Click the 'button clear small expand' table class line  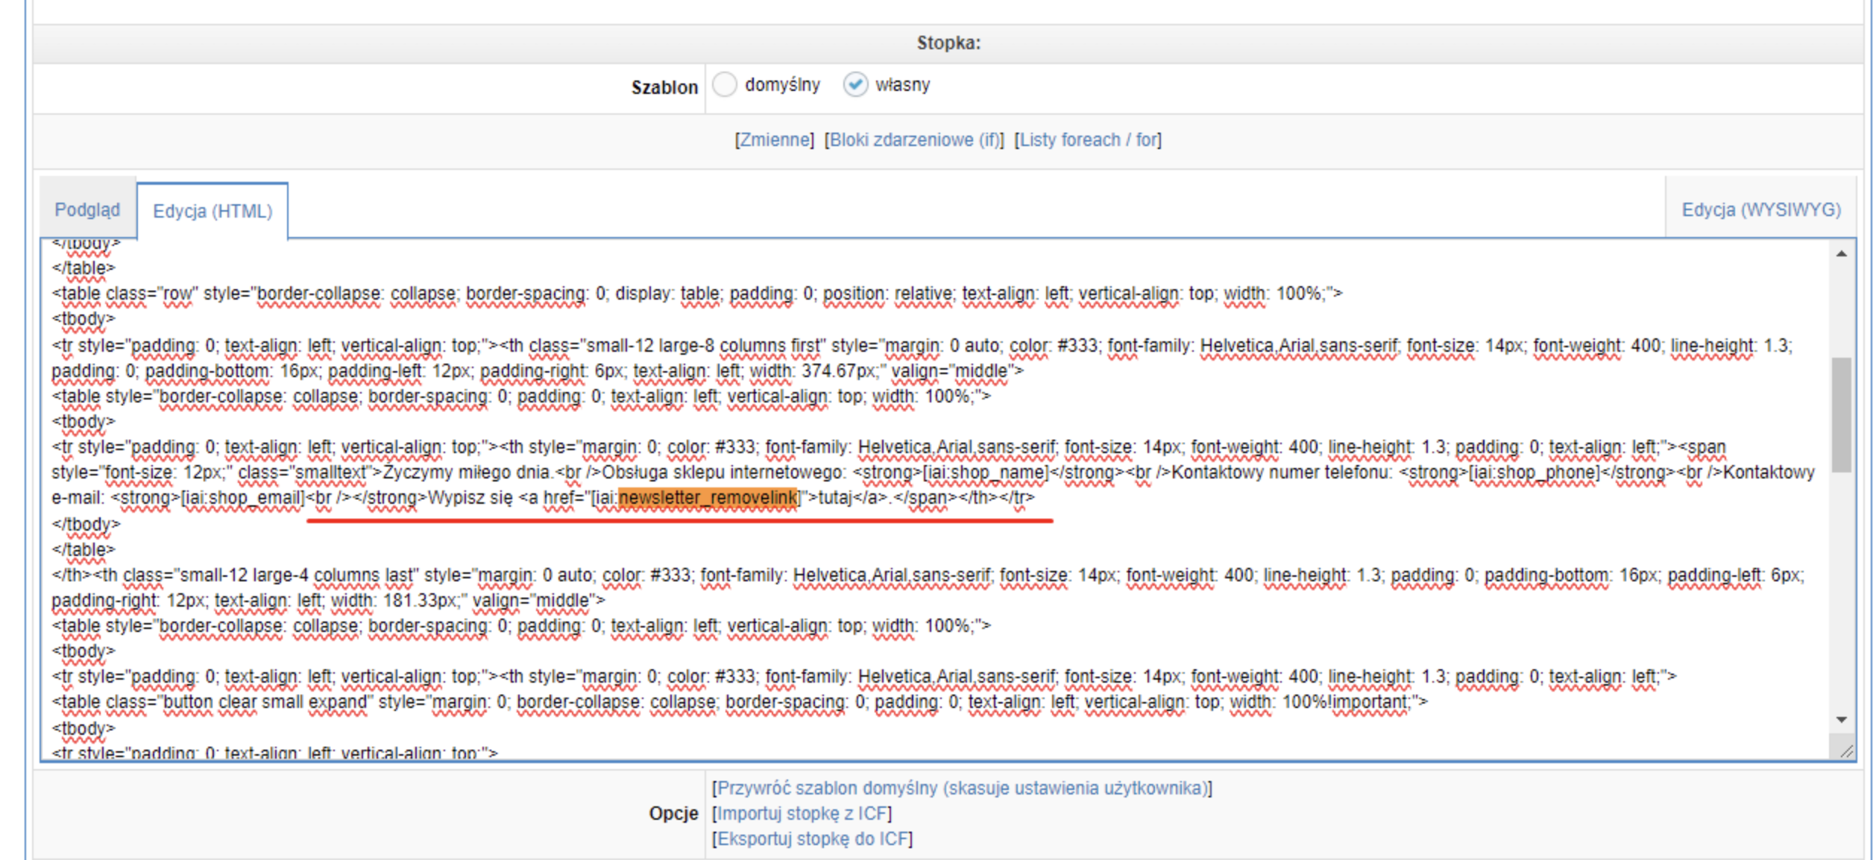point(740,702)
